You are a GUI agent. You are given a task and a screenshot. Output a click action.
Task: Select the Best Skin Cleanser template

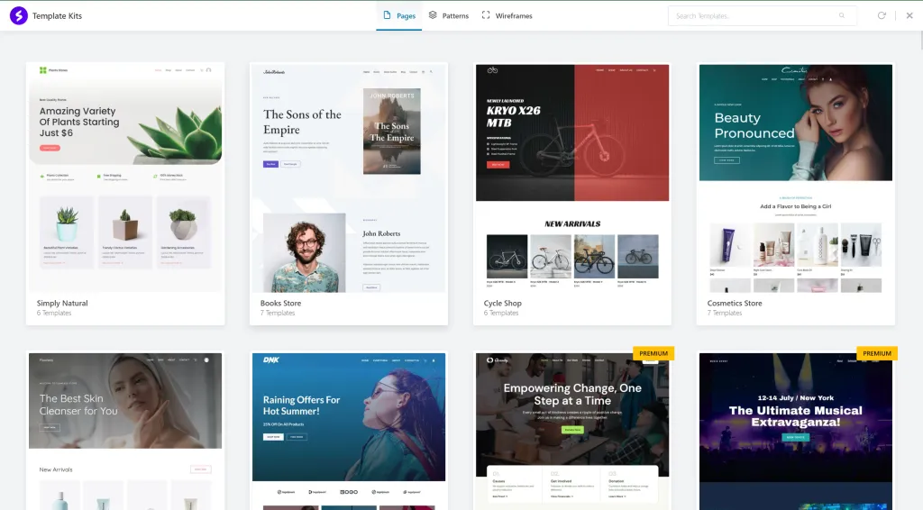click(125, 430)
